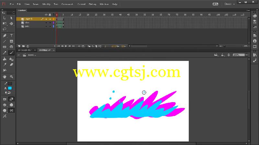
Task: Switch to the first document tab ending in begin.fla
Action: click(x=25, y=50)
